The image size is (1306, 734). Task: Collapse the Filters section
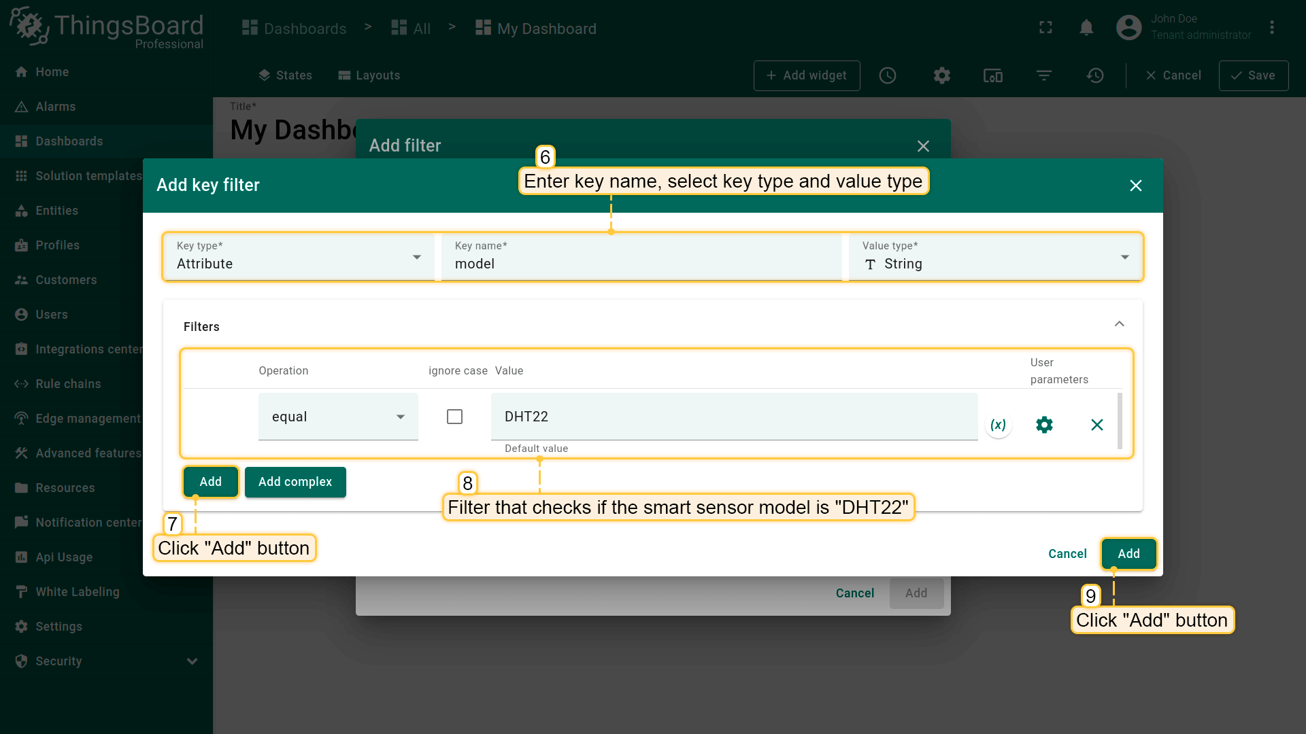point(1119,324)
